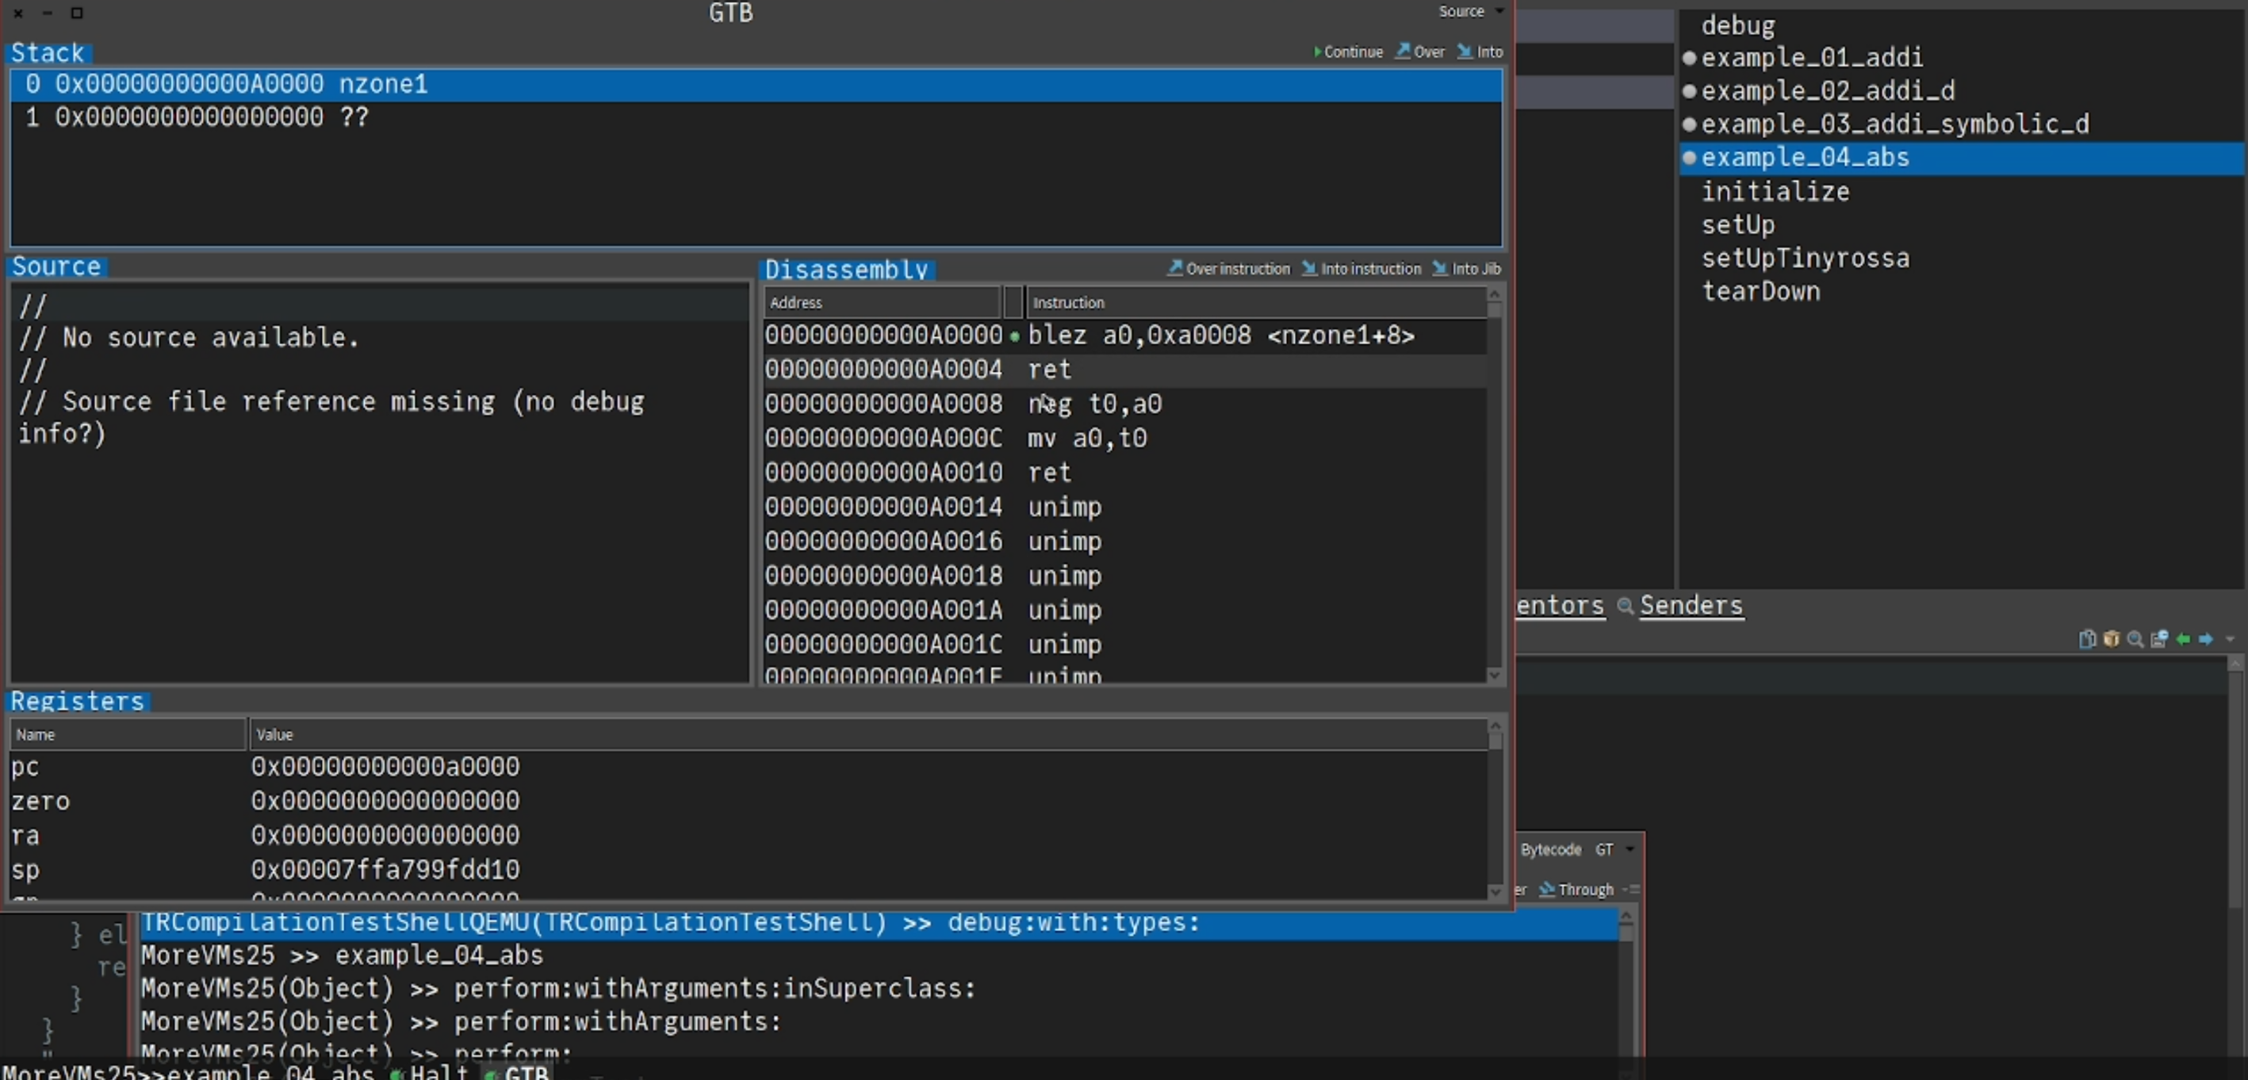Select setUp in the method list
The width and height of the screenshot is (2248, 1080).
coord(1962,225)
